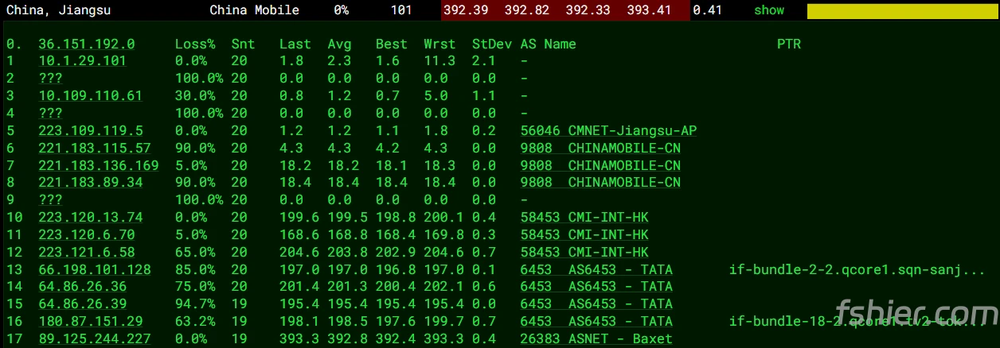Image resolution: width=1000 pixels, height=348 pixels.
Task: Click the 'StDev' column header
Action: click(492, 44)
